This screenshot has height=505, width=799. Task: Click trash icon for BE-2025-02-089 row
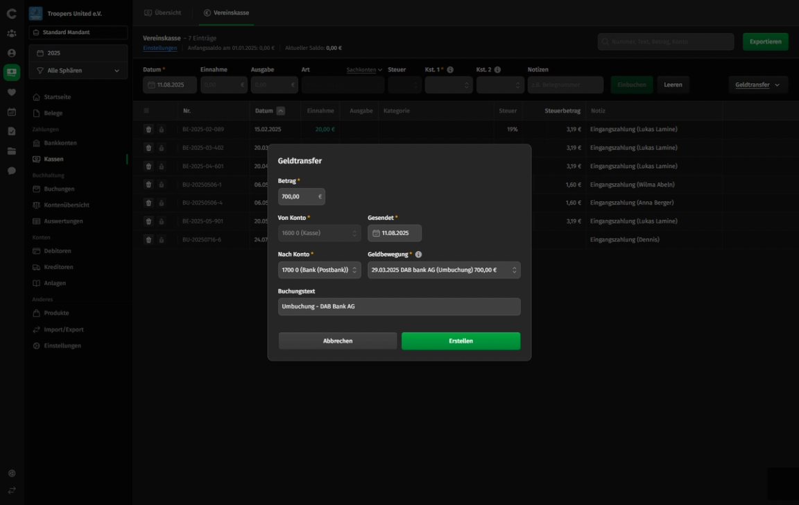coord(148,130)
